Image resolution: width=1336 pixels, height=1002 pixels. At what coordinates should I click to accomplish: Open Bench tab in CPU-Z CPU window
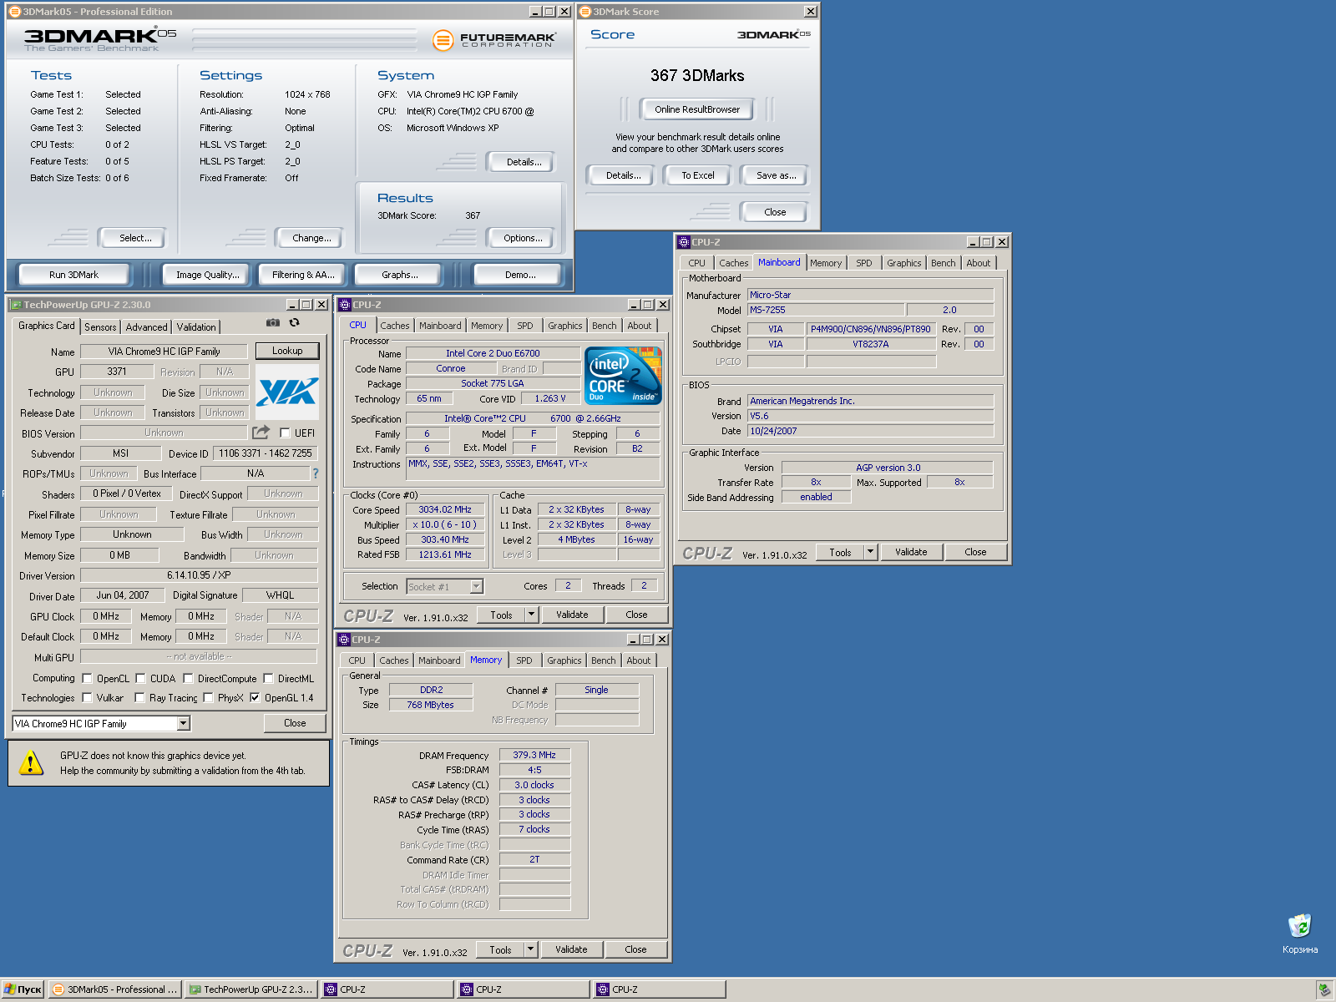(x=605, y=326)
